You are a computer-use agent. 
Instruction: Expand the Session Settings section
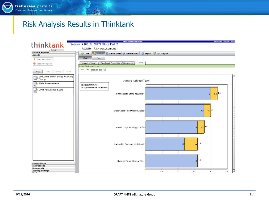[54, 53]
